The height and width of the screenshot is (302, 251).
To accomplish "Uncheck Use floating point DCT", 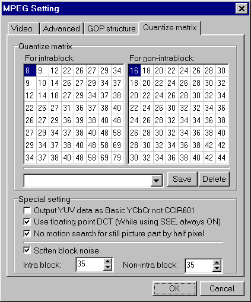I will coord(27,221).
